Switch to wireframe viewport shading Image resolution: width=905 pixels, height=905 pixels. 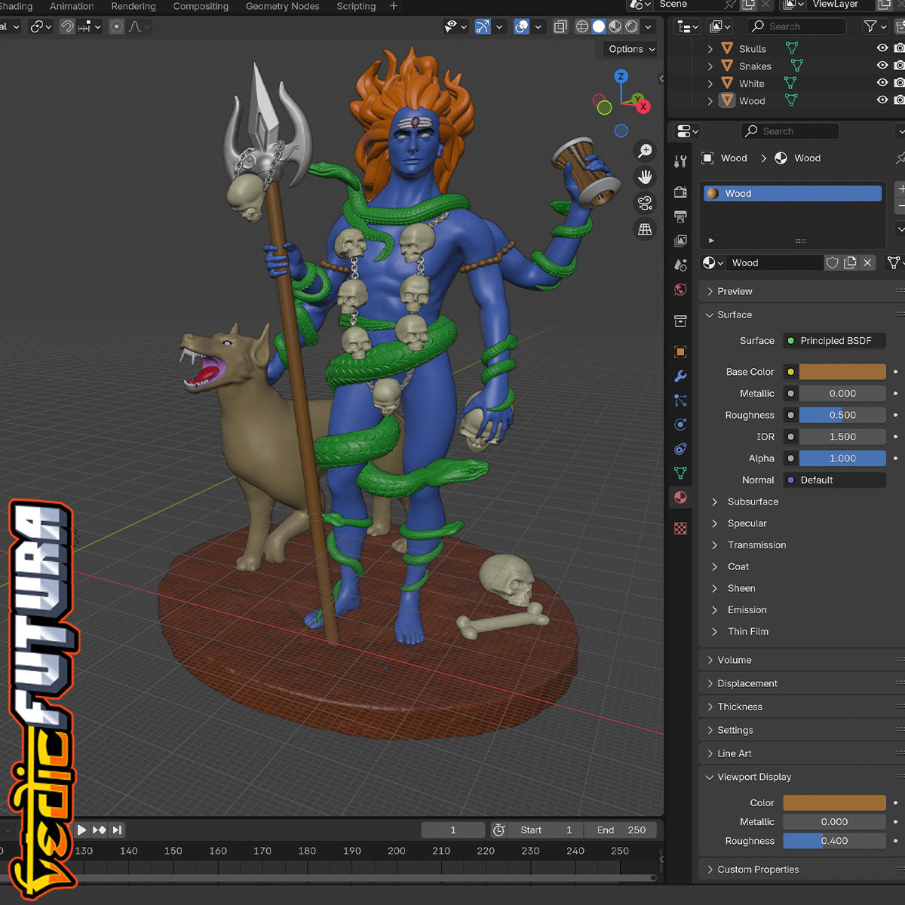tap(582, 26)
